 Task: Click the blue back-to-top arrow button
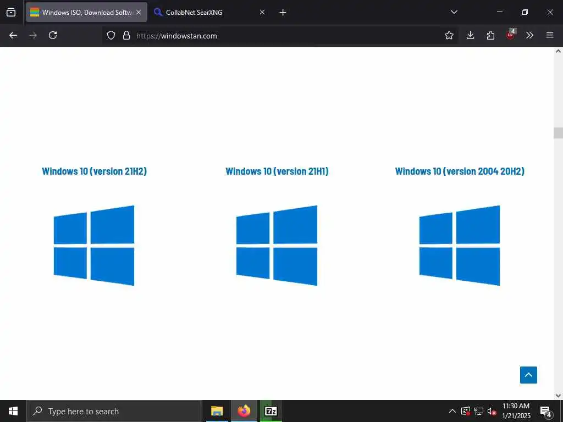tap(528, 375)
